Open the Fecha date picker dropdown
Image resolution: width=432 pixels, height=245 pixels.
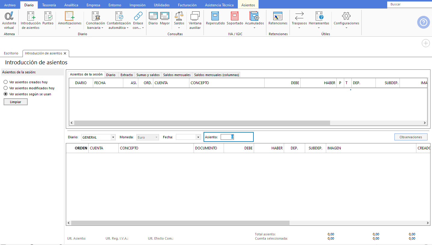(198, 137)
